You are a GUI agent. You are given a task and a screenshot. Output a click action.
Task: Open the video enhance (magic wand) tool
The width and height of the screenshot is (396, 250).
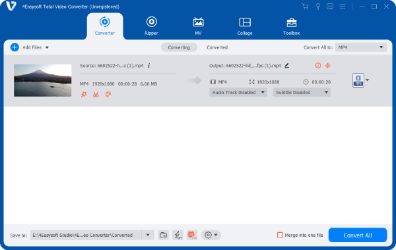pos(84,95)
